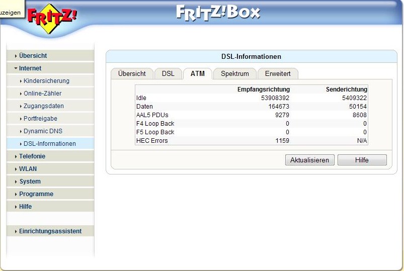Expand the Telefonie menu section

point(50,156)
